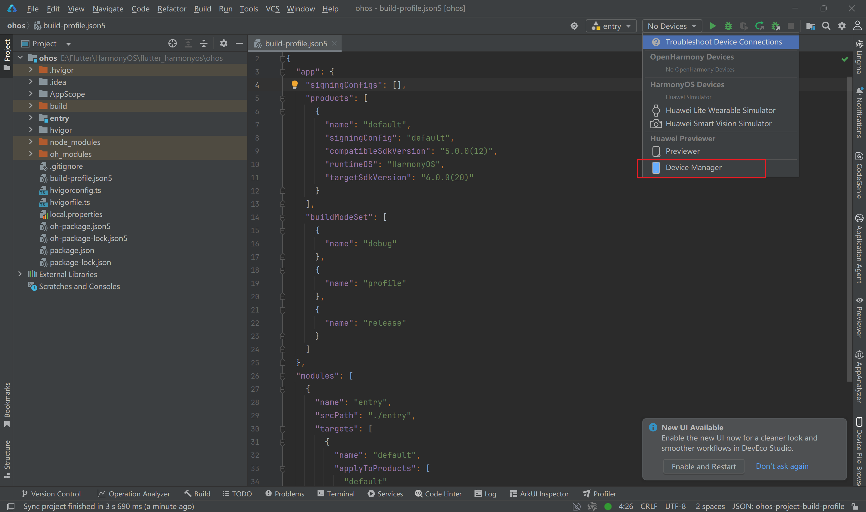Click the green Run button
This screenshot has height=512, width=866.
pyautogui.click(x=712, y=26)
